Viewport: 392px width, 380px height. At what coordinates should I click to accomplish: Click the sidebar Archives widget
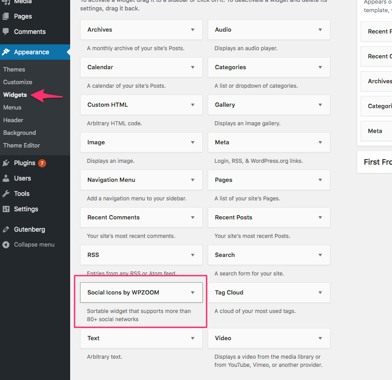click(x=377, y=81)
